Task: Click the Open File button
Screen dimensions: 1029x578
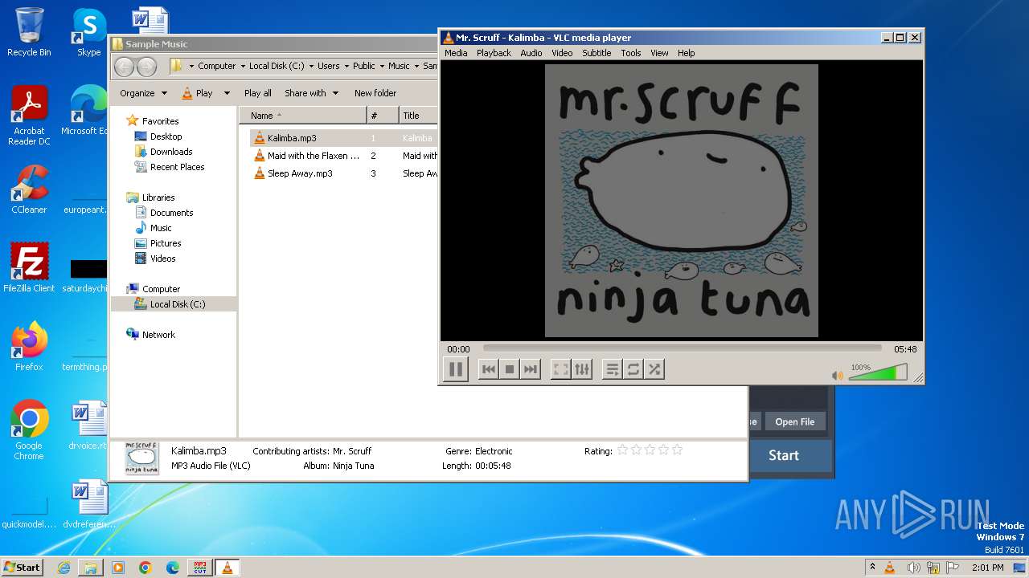Action: [x=794, y=422]
